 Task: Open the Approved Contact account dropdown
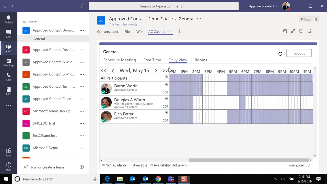click(263, 6)
